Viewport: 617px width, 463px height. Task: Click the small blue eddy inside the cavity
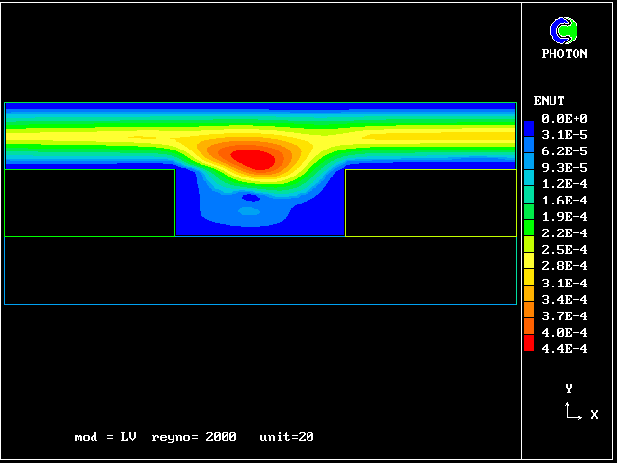[x=251, y=198]
